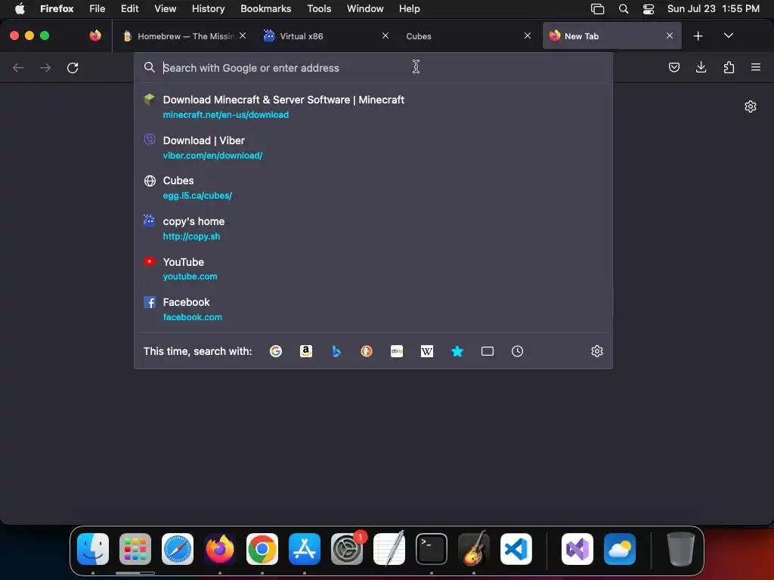Open GarageBand from the Dock

(x=474, y=548)
